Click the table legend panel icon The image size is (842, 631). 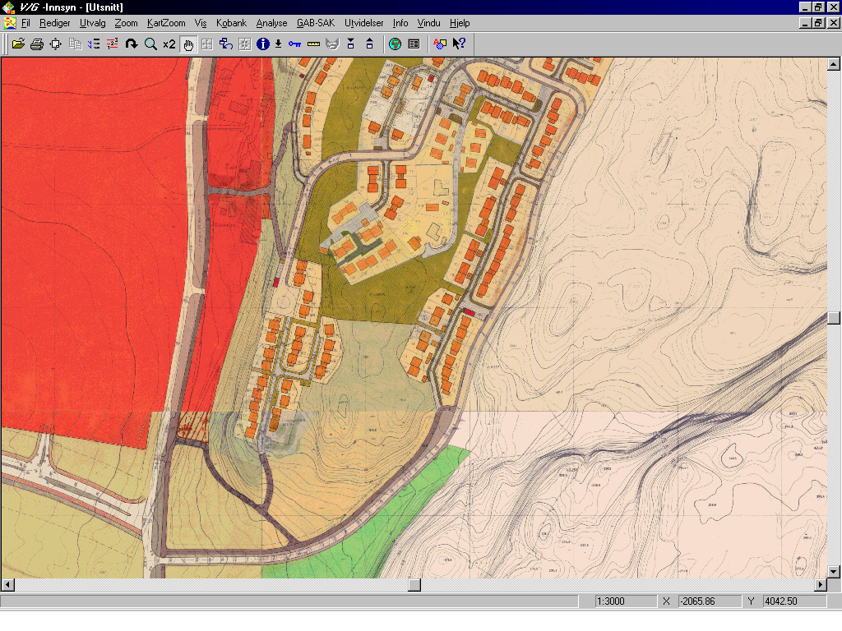[x=414, y=44]
